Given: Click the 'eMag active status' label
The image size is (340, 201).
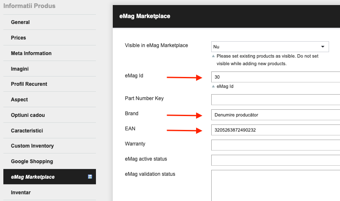Looking at the screenshot, I should [146, 159].
